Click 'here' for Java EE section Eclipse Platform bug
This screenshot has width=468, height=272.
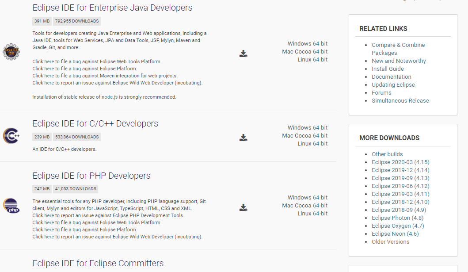49,69
